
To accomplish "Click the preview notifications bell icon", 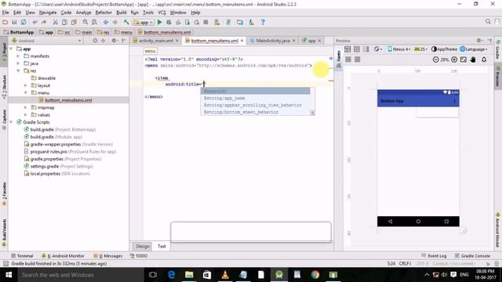I will (484, 60).
